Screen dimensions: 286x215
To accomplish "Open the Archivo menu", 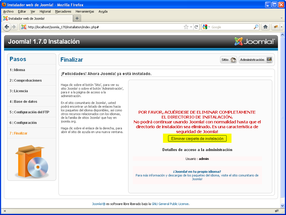I will click(x=8, y=11).
